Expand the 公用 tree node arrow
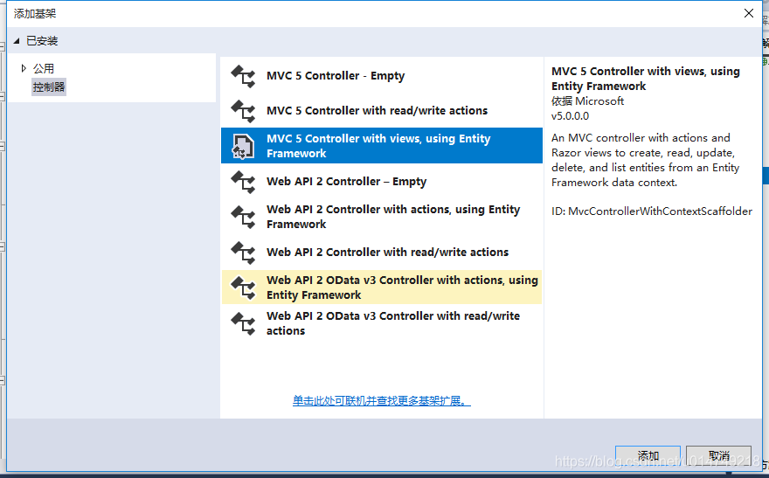This screenshot has width=769, height=478. pyautogui.click(x=23, y=69)
